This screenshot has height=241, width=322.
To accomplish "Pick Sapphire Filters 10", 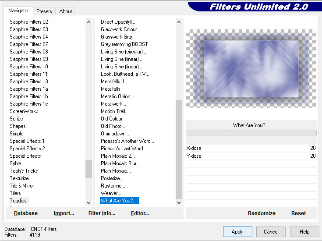I will click(29, 67).
